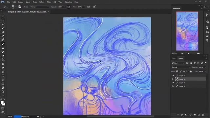The width and height of the screenshot is (210, 118).
Task: Create a new group with the folder icon
Action: pos(195,115)
